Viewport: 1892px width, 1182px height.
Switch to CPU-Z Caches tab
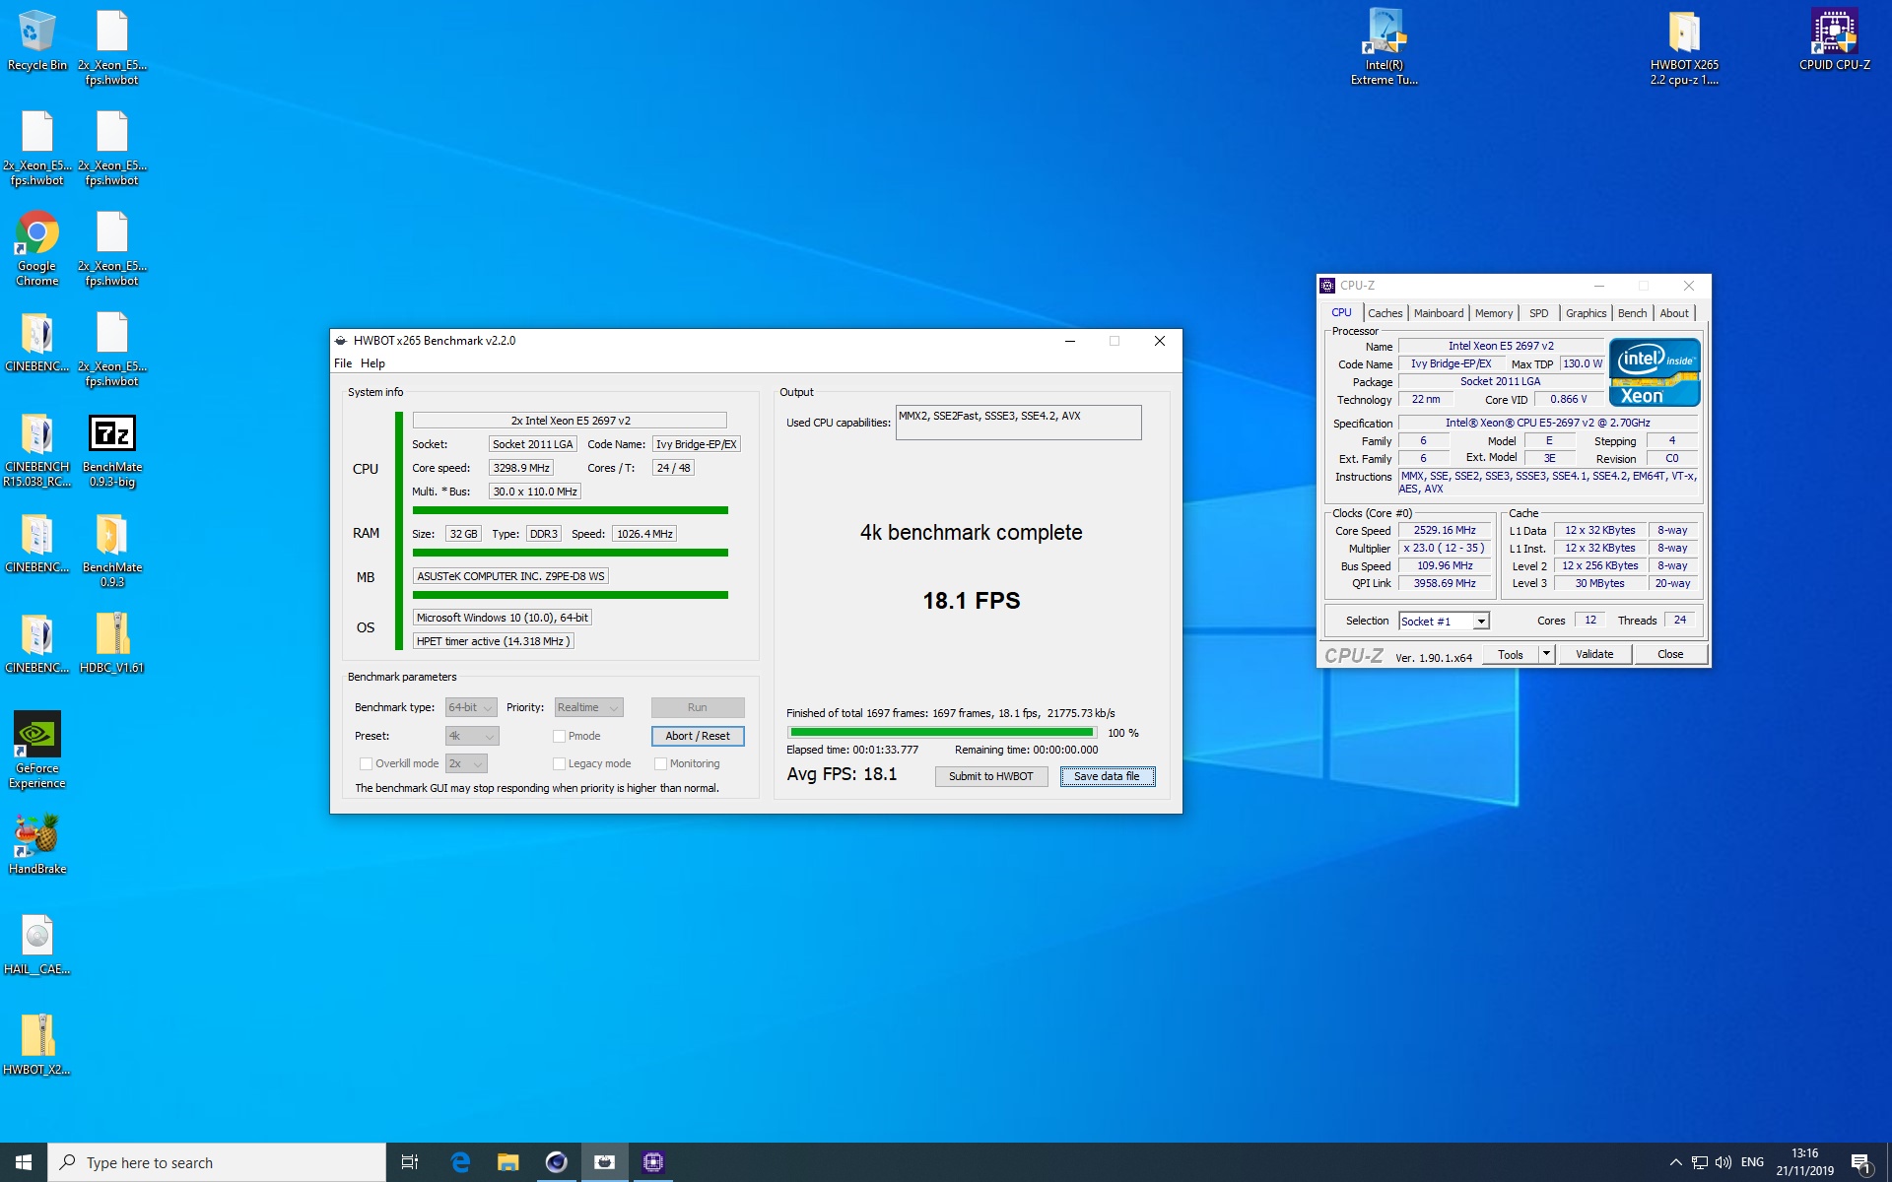coord(1385,313)
